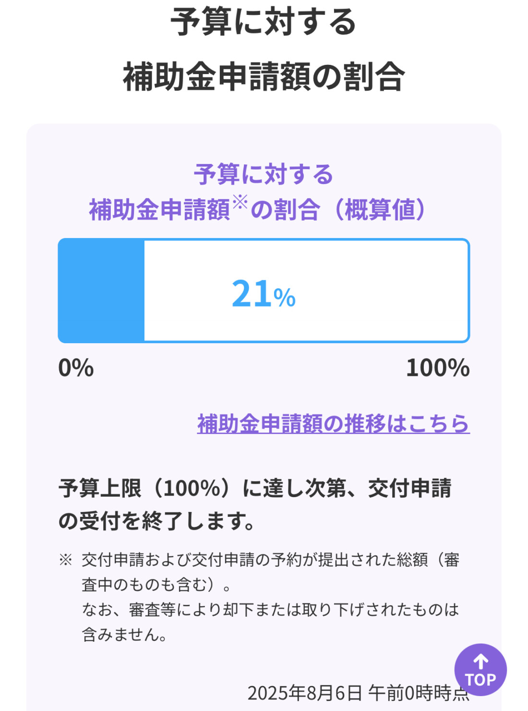Click the blue filled portion of the progress bar
528x711 pixels.
pyautogui.click(x=101, y=291)
